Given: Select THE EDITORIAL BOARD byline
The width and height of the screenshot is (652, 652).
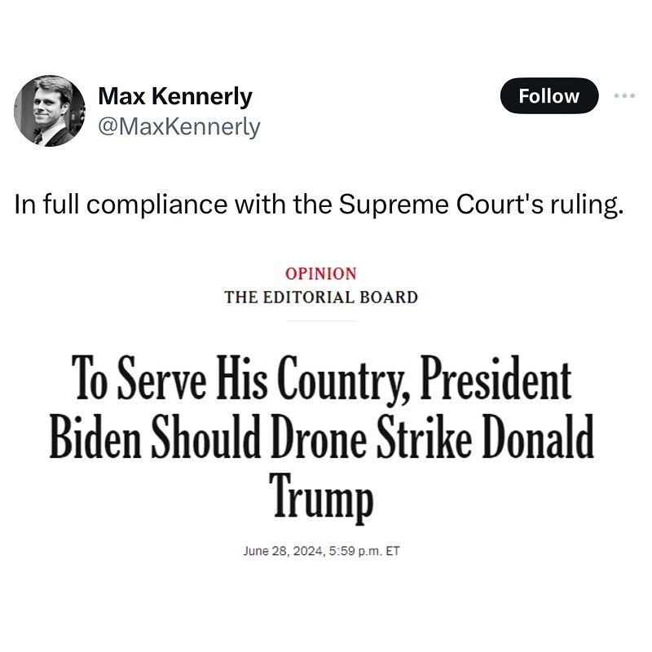Looking at the screenshot, I should tap(321, 297).
